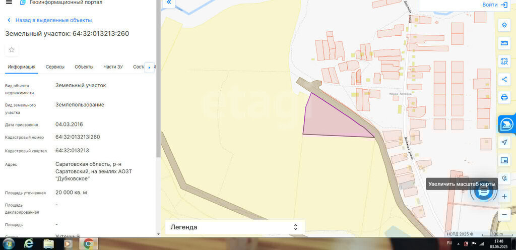Expand the Легенда dropdown
Image resolution: width=516 pixels, height=250 pixels.
[x=235, y=227]
